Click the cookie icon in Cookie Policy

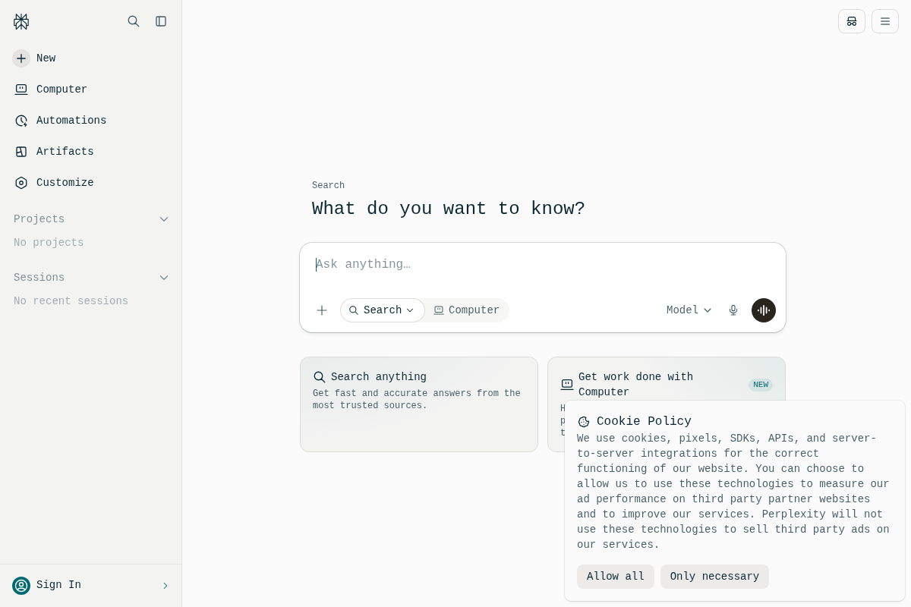[x=584, y=422]
